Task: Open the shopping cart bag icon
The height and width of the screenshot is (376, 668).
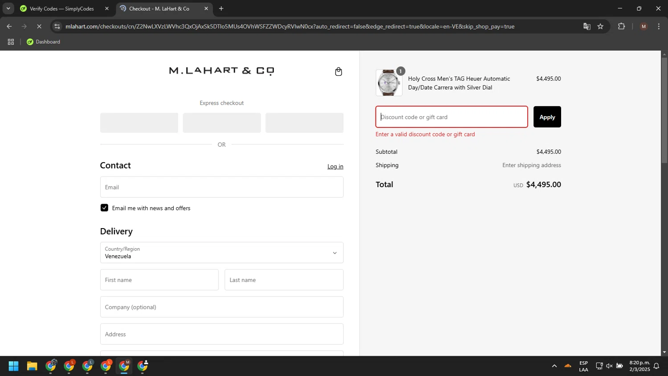Action: [338, 72]
